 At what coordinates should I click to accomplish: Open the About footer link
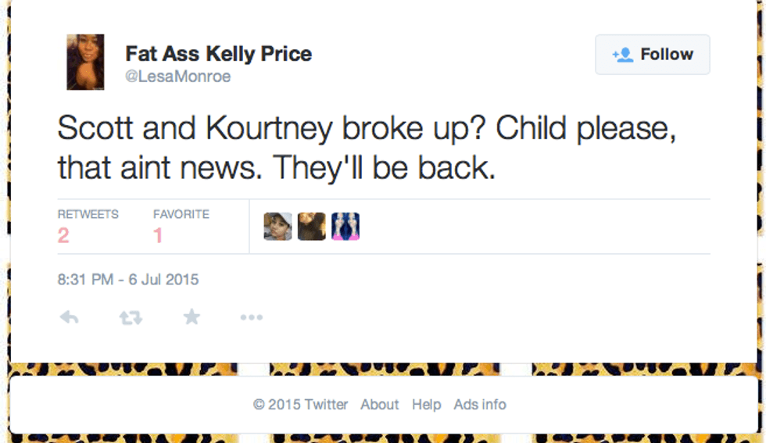[380, 405]
